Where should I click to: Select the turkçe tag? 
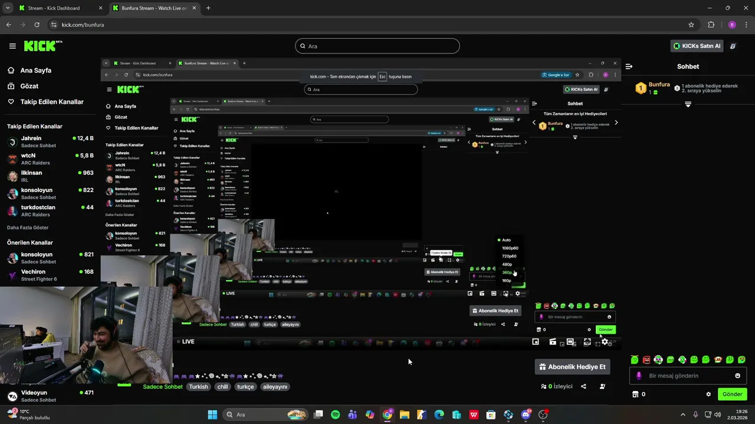coord(245,387)
